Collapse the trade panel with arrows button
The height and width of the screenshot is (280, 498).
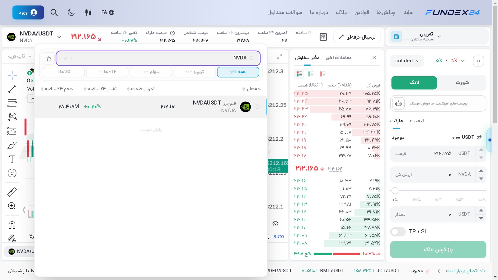478,61
